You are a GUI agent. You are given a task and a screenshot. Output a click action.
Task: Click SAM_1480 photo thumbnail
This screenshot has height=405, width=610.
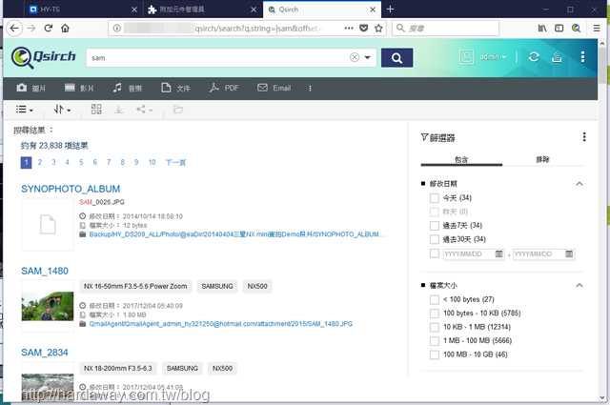[x=48, y=306]
